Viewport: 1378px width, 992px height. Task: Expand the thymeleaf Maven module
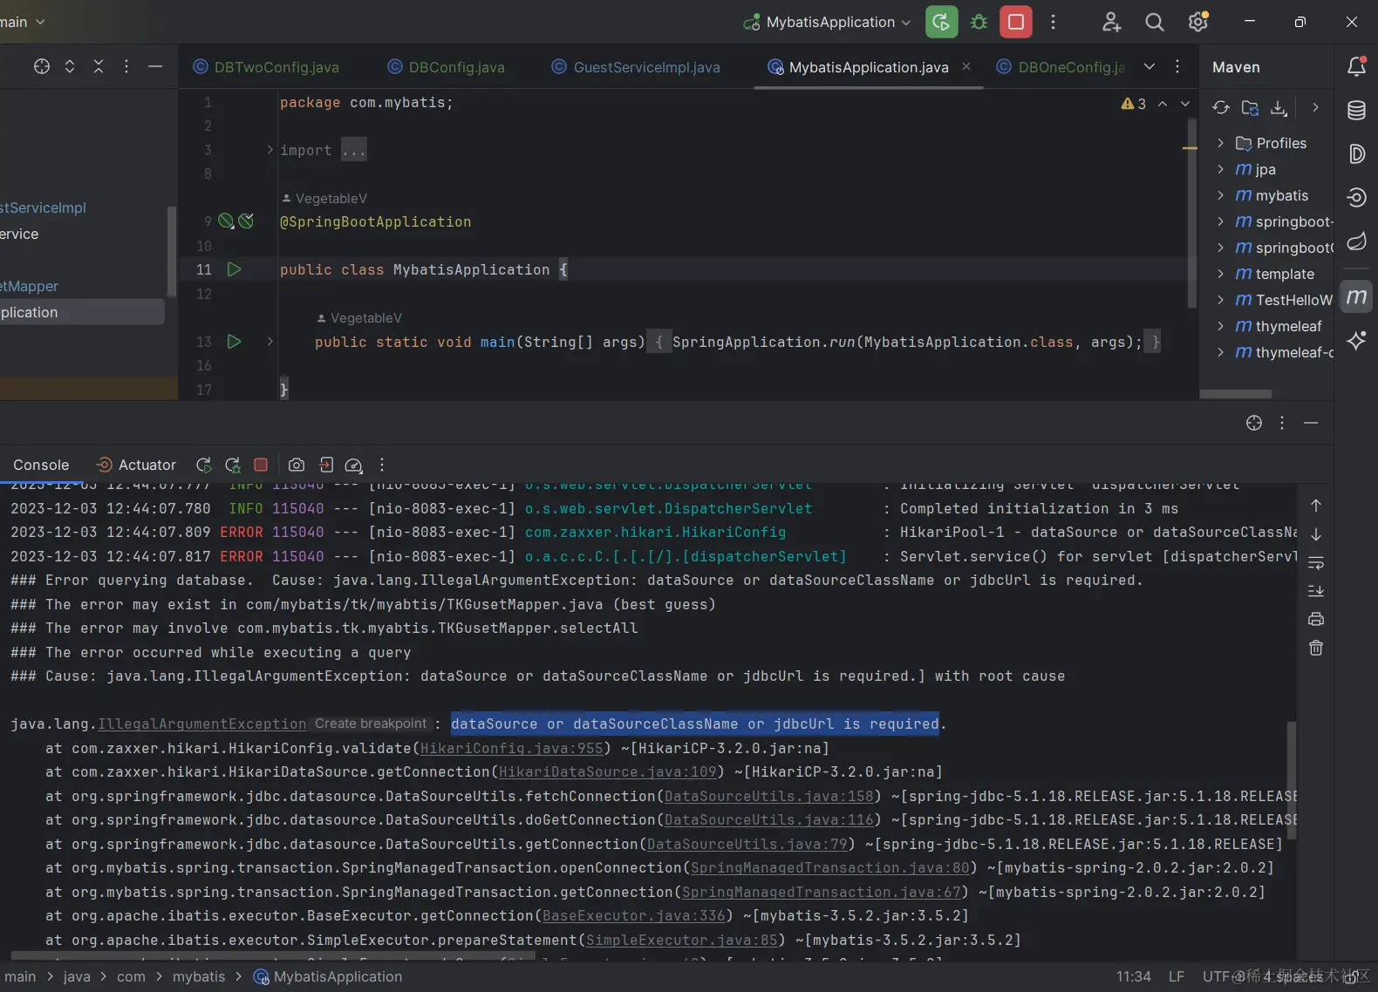(x=1220, y=326)
